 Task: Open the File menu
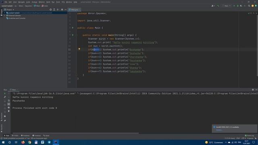(x=6, y=2)
